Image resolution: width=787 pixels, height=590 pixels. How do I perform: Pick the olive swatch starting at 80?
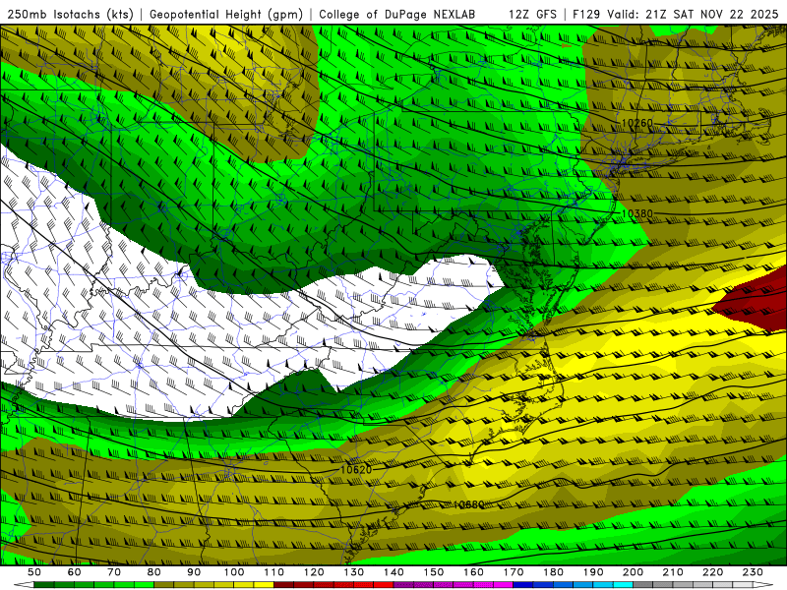[164, 585]
